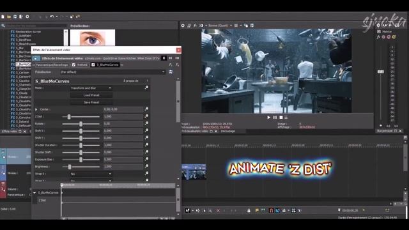Collapse S_BlurMoCurves in keyframe timeline
This screenshot has height=230, width=409.
(35, 193)
